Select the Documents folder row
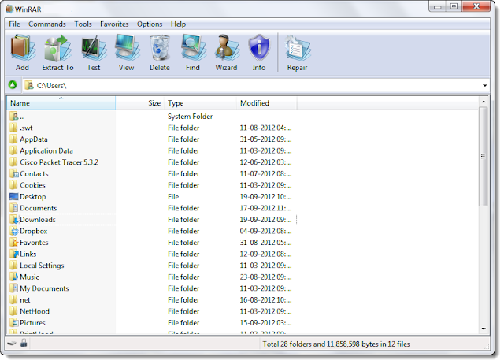The width and height of the screenshot is (504, 364). click(x=151, y=208)
